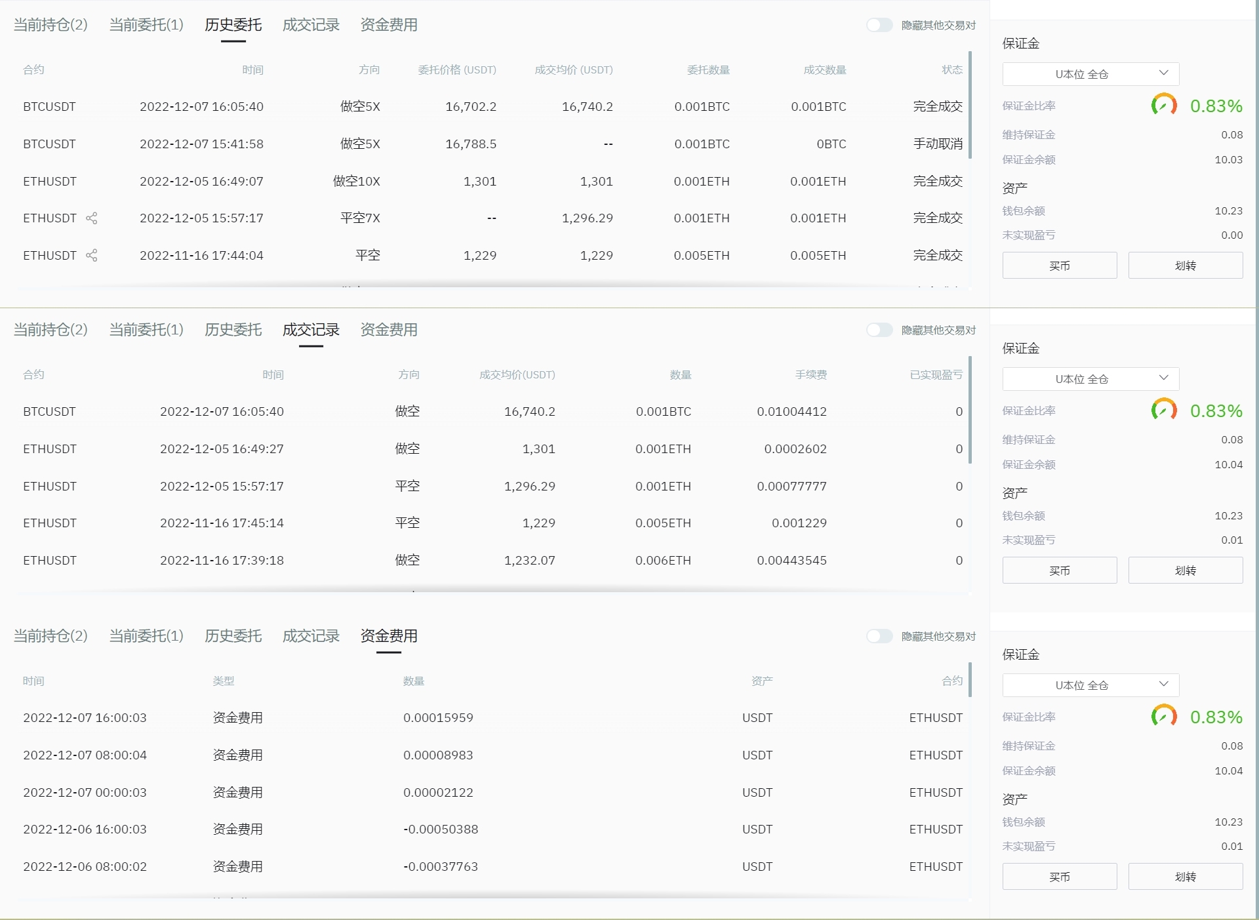The width and height of the screenshot is (1259, 920).
Task: Toggle 隐藏其他交易对 in the 历史委托 panel
Action: pyautogui.click(x=879, y=25)
